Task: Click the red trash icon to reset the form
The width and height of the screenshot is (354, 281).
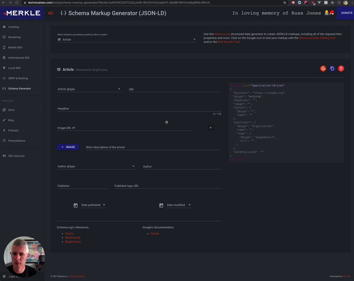Action: [341, 69]
